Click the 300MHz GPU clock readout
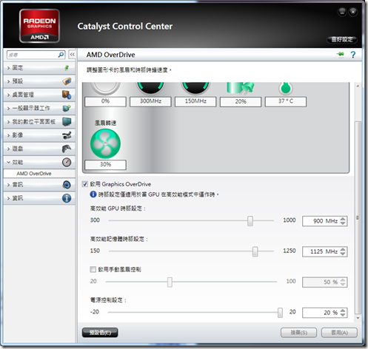The width and height of the screenshot is (368, 349). [150, 101]
